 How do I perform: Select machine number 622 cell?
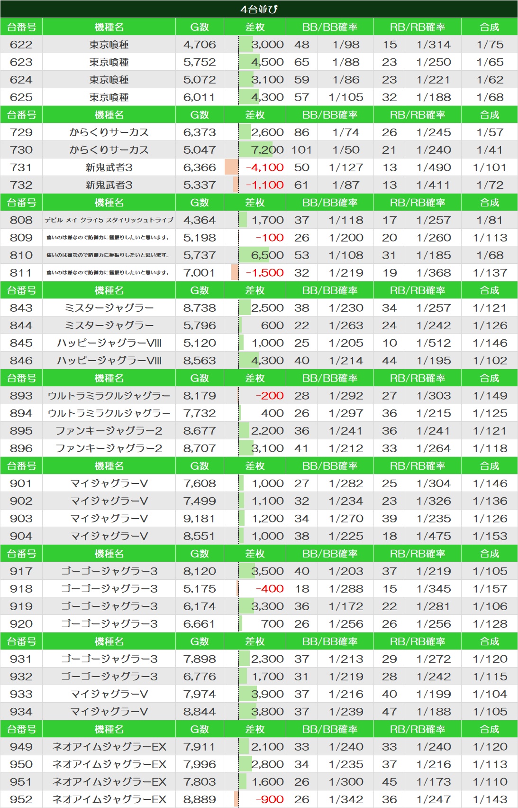click(21, 45)
